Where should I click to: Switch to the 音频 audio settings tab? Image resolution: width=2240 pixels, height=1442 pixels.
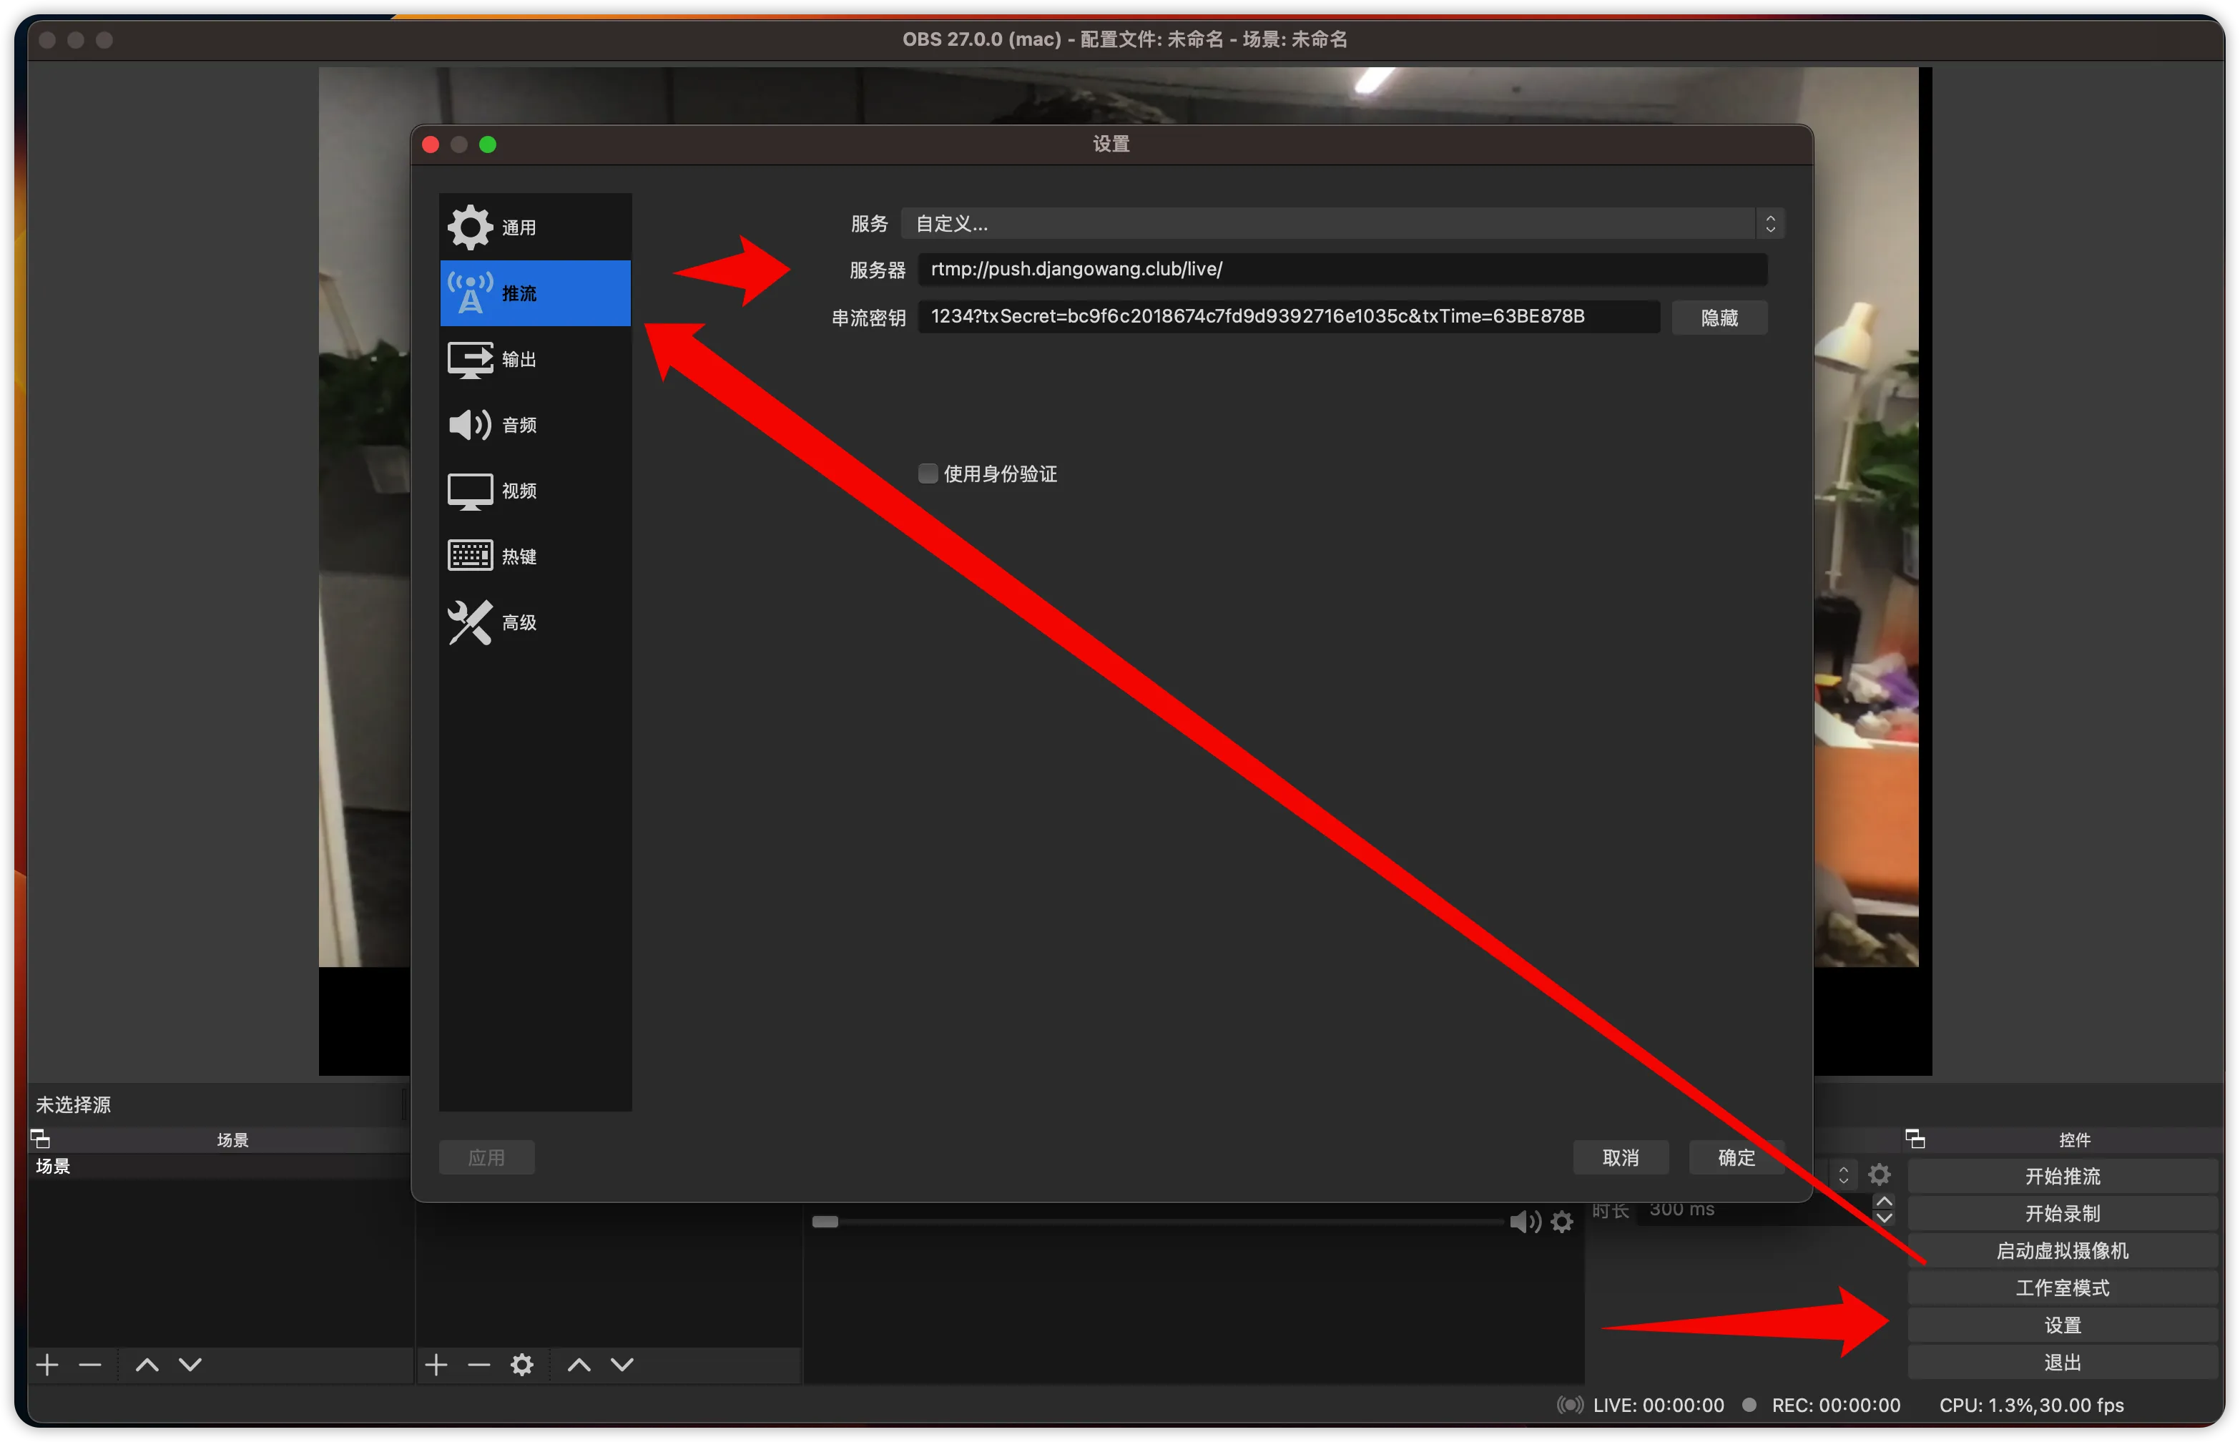[534, 424]
